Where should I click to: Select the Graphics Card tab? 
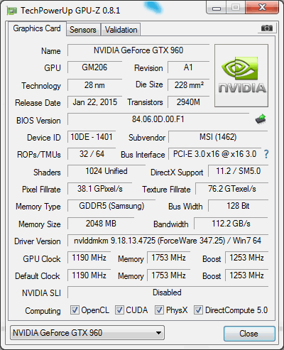[x=37, y=28]
